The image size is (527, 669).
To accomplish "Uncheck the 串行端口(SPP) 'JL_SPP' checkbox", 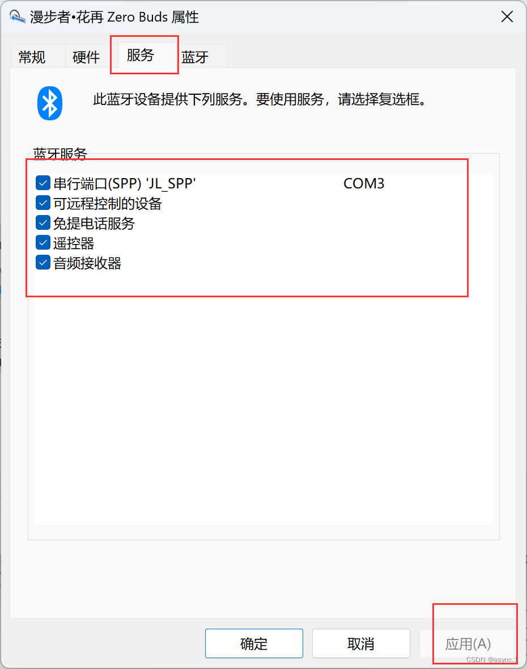I will click(x=43, y=183).
